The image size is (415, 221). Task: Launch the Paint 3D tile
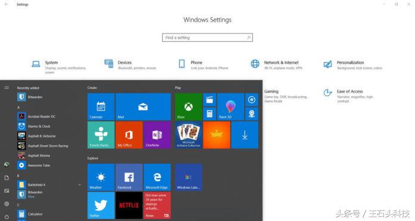pyautogui.click(x=231, y=107)
